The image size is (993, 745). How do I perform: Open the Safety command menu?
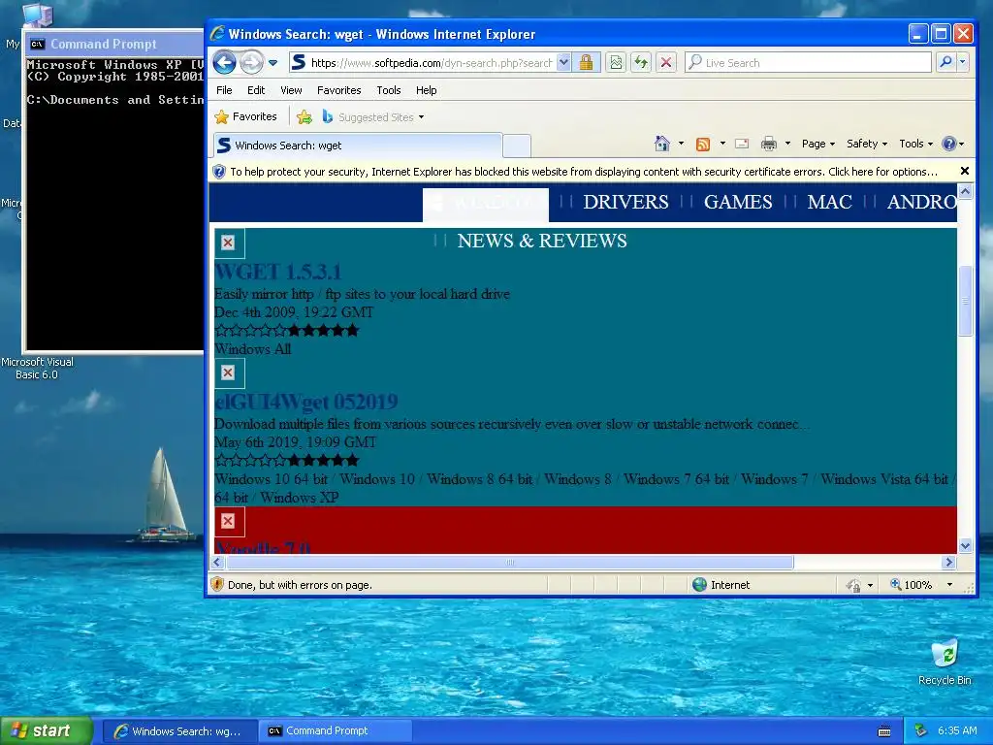866,144
